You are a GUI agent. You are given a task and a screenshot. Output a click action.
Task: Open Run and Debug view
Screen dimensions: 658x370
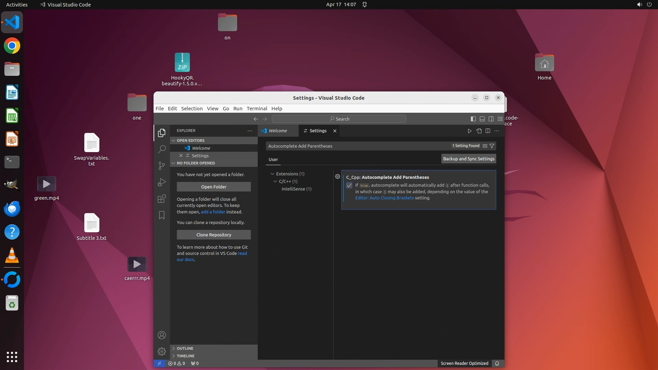pos(162,182)
